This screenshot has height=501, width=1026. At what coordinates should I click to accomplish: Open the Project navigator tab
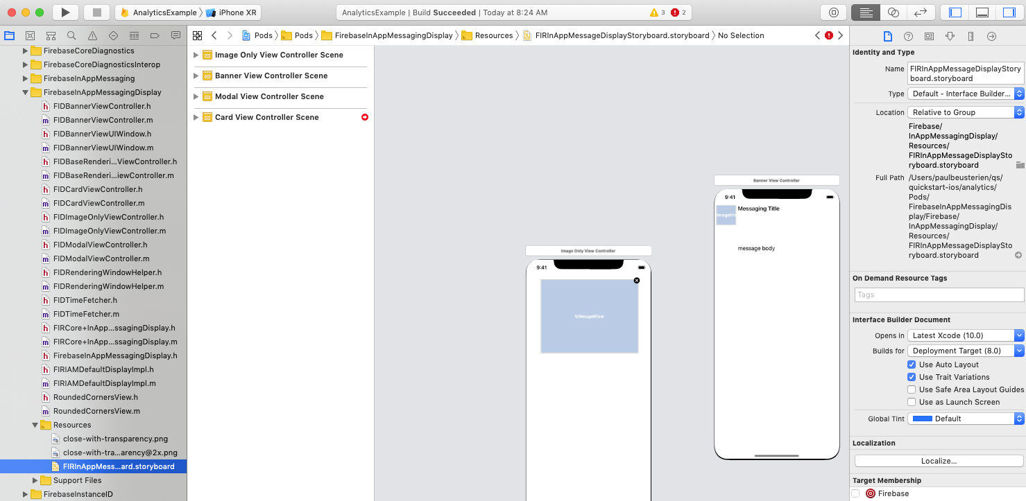pyautogui.click(x=10, y=35)
